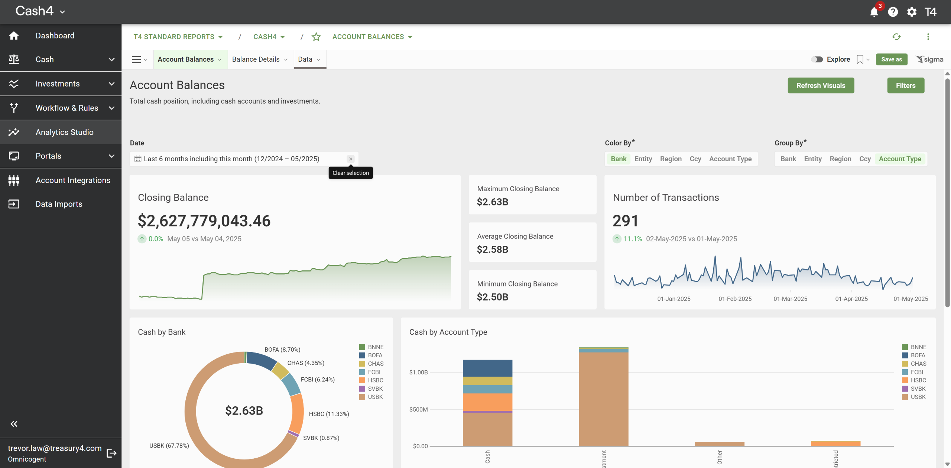
Task: Open Analytics Studio in sidebar
Action: click(x=64, y=132)
